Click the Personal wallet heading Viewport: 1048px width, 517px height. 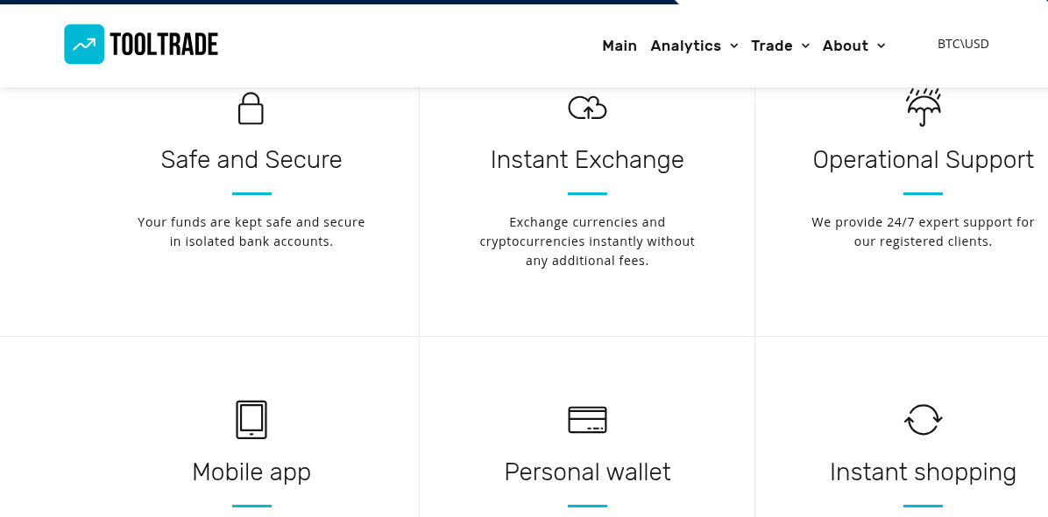(x=587, y=472)
